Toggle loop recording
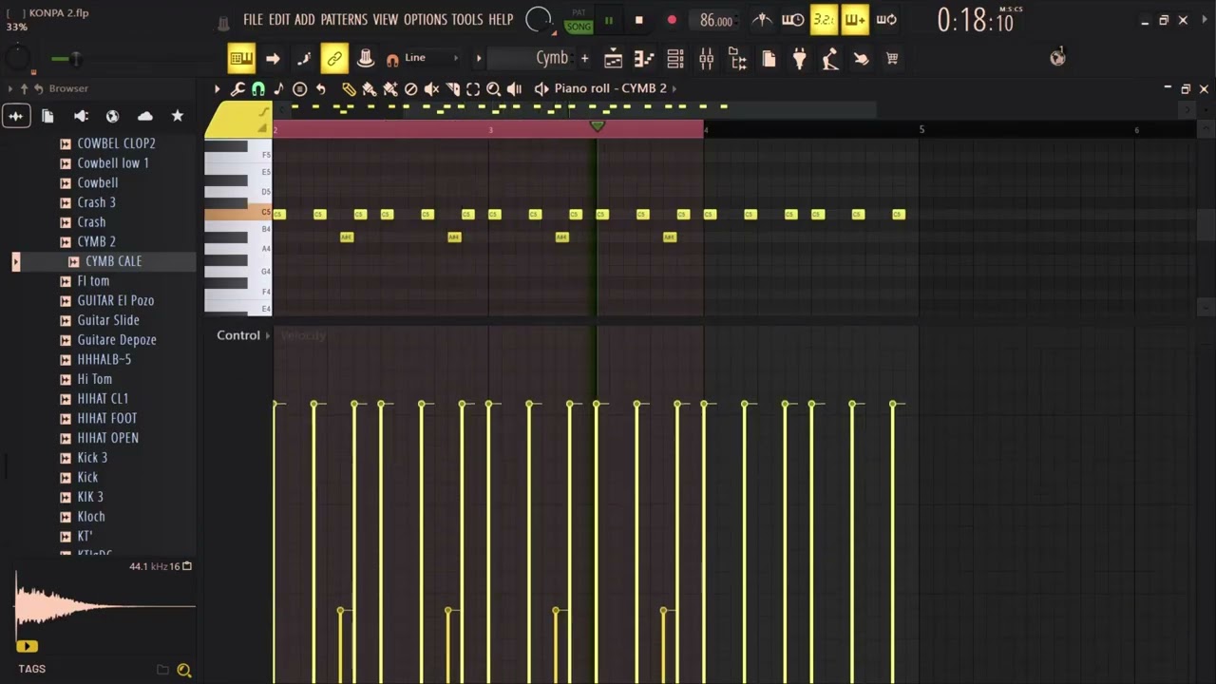 click(x=885, y=19)
